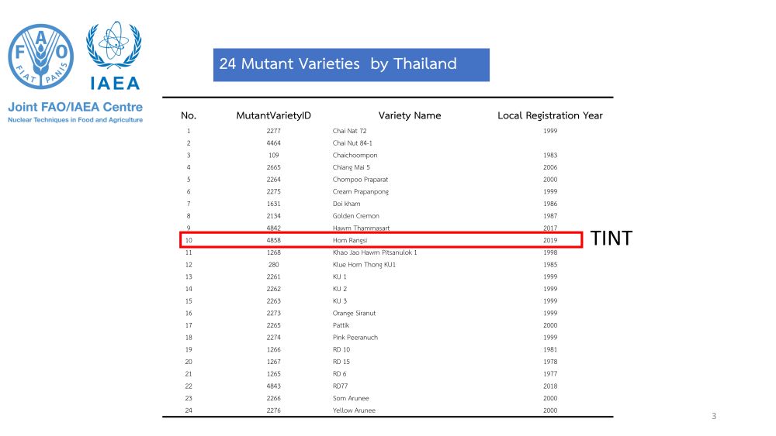Click the '24 Mutant Varieties by Thailand' title banner
This screenshot has width=776, height=436.
[x=352, y=65]
